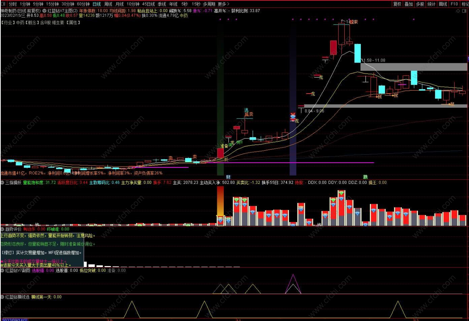Screen dimensions: 469x321
Task: Select the 5分钟 period
Action: tap(38, 4)
